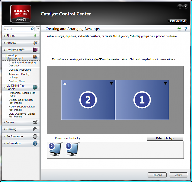Screen dimensions: 192x182
Task: Click the Gaming controller icon
Action: pyautogui.click(x=35, y=129)
